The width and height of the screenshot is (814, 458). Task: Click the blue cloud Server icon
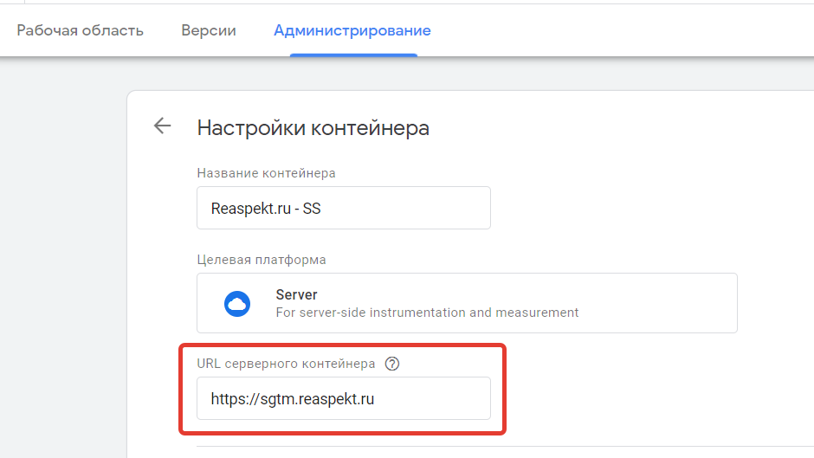pyautogui.click(x=236, y=303)
